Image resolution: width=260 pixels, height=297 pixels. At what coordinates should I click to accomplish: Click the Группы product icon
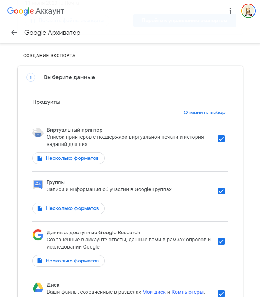tap(38, 185)
